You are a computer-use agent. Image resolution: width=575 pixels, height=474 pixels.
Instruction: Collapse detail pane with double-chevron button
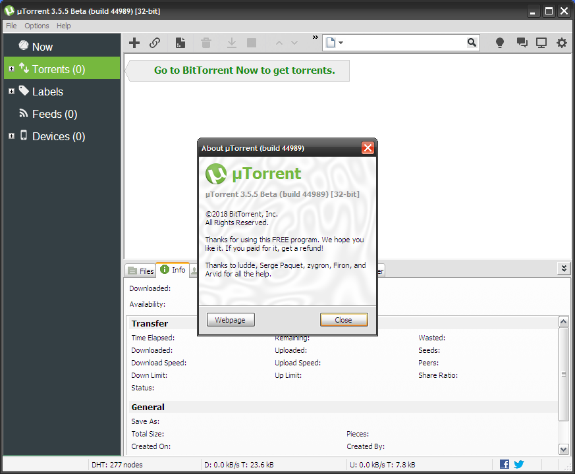coord(564,269)
